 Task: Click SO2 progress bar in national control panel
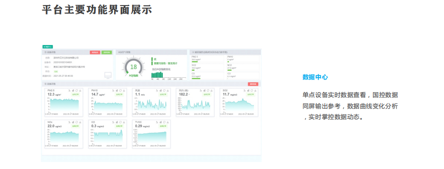pos(193,70)
